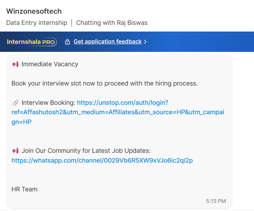Click the utm_campaign=HP end of booking link
The image size is (254, 211).
click(21, 122)
